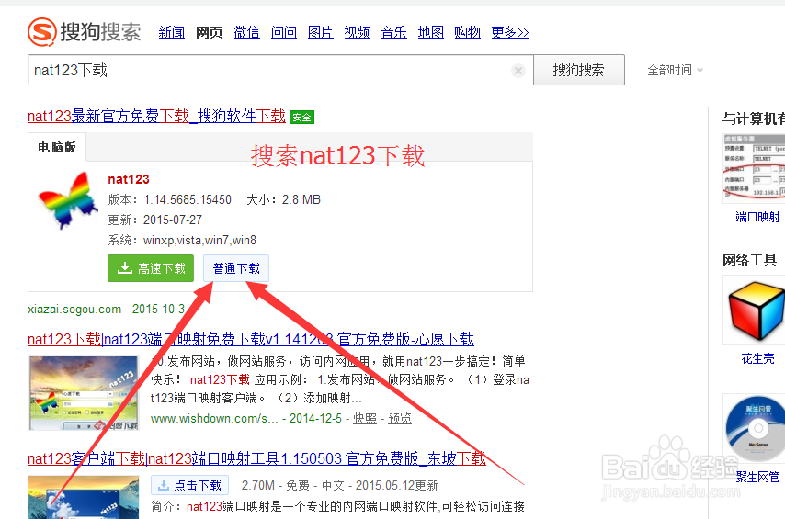Switch to 地图 search category
Image resolution: width=785 pixels, height=519 pixels.
(x=430, y=32)
